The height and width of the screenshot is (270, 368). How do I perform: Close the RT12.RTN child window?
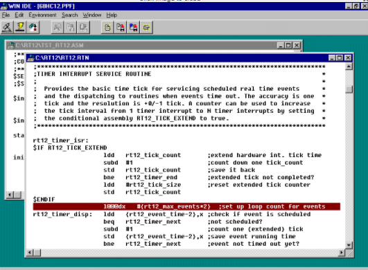(x=348, y=58)
